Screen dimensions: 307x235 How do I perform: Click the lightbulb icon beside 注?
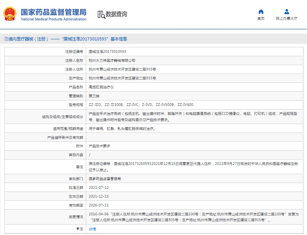pos(78,229)
